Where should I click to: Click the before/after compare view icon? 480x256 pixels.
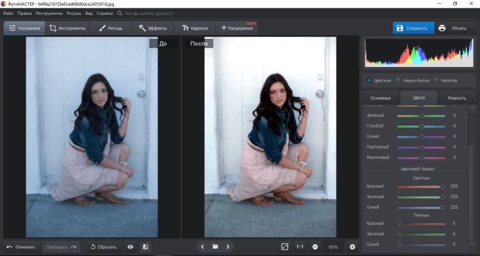click(x=145, y=246)
